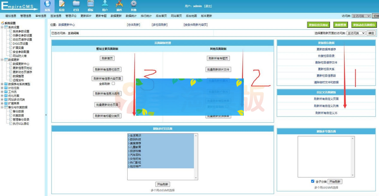
Task: Collapse the 系统设置 tree branch
Action: tap(2, 26)
